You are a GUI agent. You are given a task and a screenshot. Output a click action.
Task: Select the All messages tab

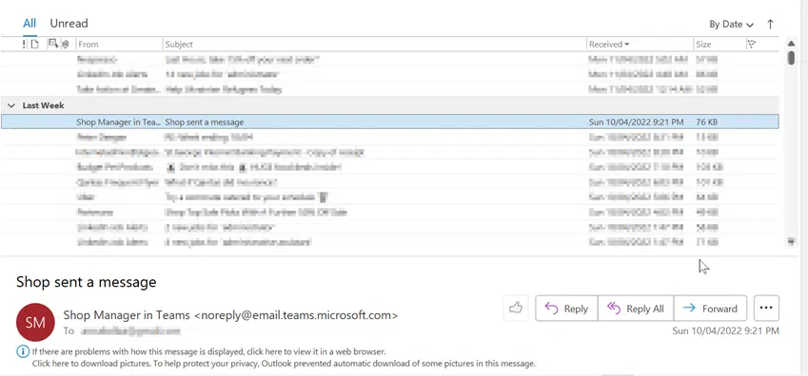click(30, 23)
